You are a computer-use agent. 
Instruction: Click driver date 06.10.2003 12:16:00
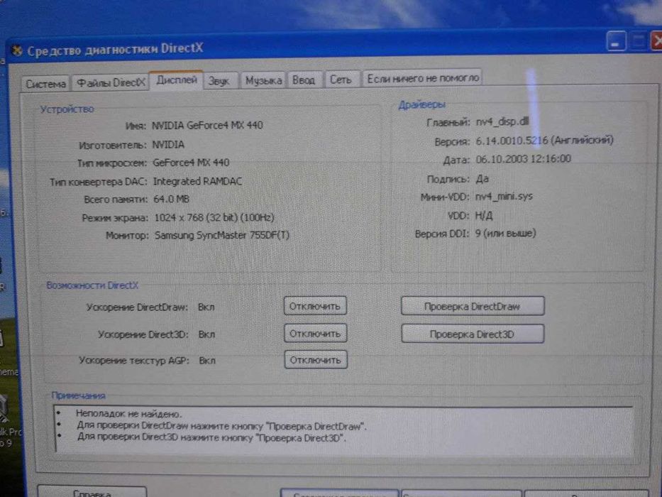point(524,159)
